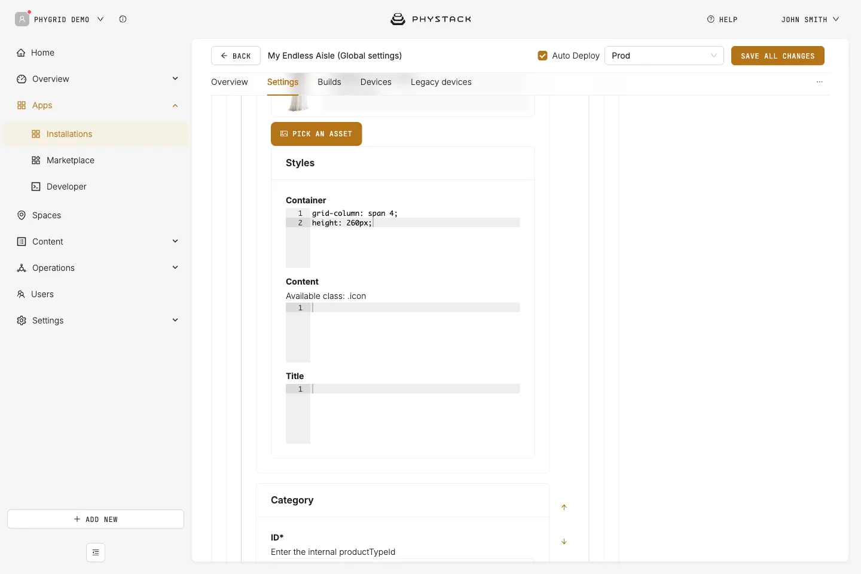Click the Users icon in sidebar

pos(21,294)
